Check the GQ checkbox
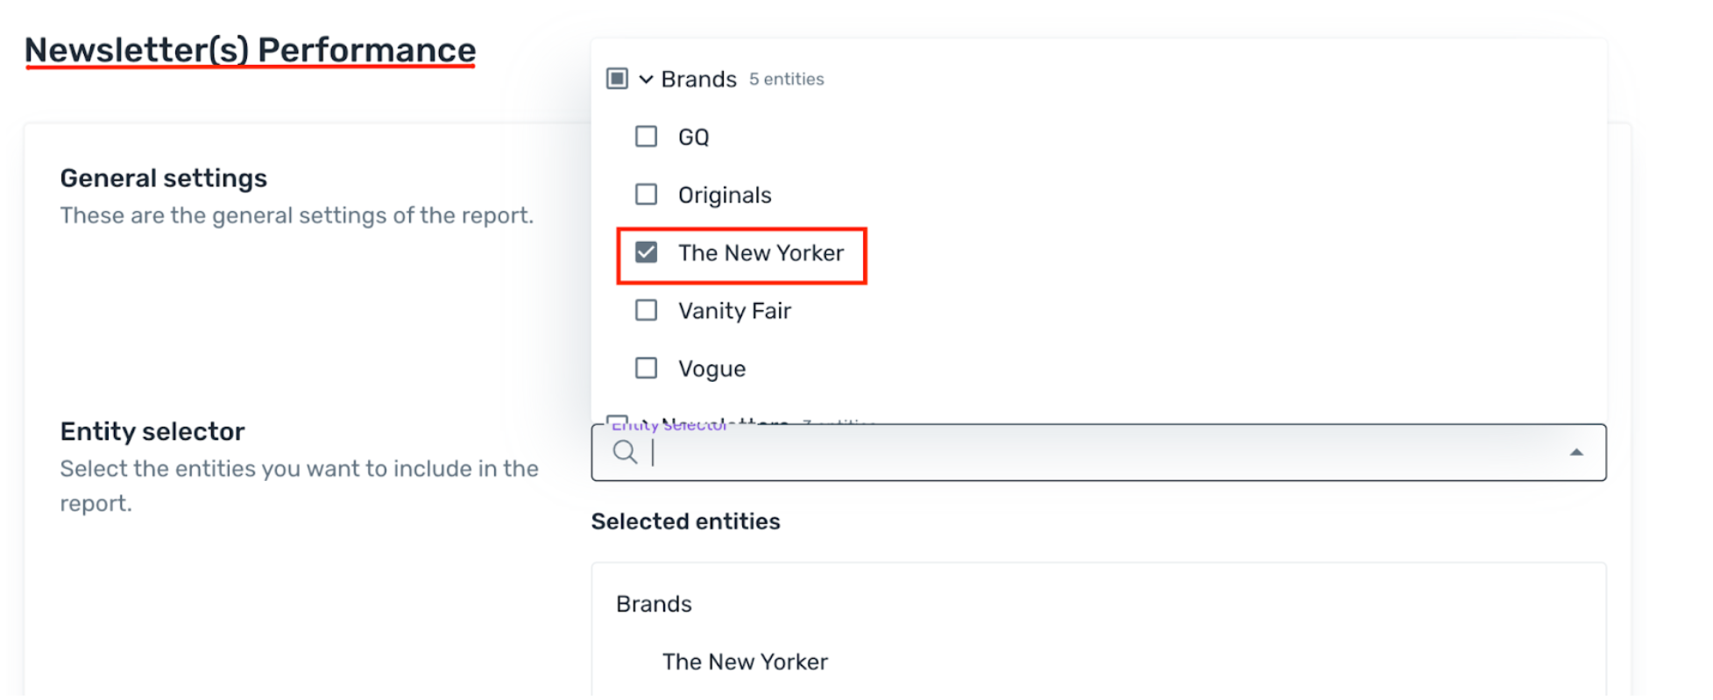Image resolution: width=1713 pixels, height=700 pixels. click(646, 137)
